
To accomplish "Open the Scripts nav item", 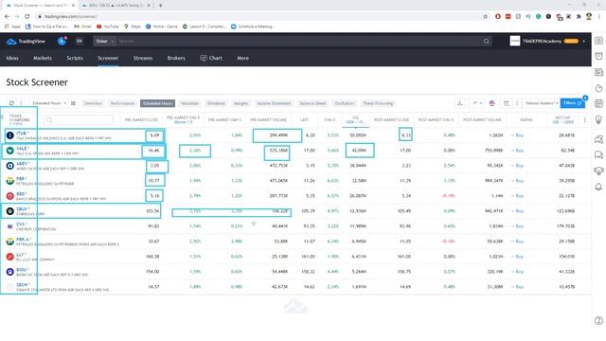I will pos(75,58).
